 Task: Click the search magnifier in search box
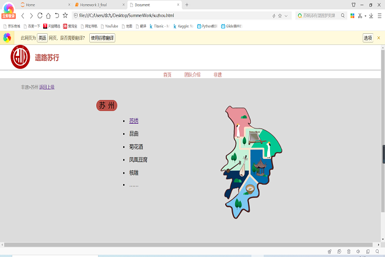[x=343, y=15]
